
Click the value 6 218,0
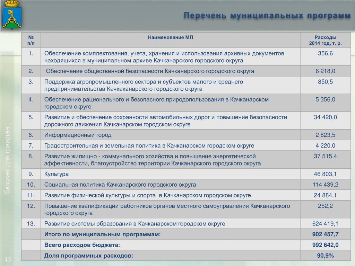tap(325, 71)
